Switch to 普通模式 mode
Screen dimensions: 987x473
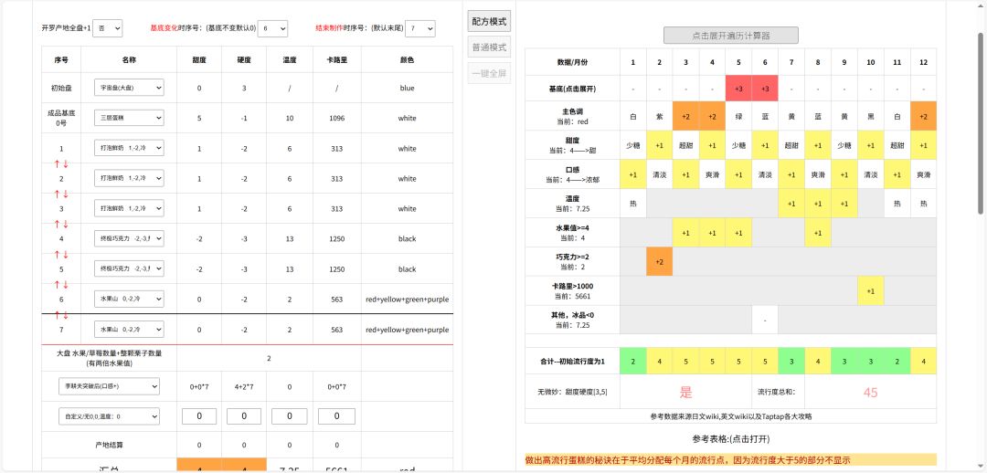pos(489,47)
